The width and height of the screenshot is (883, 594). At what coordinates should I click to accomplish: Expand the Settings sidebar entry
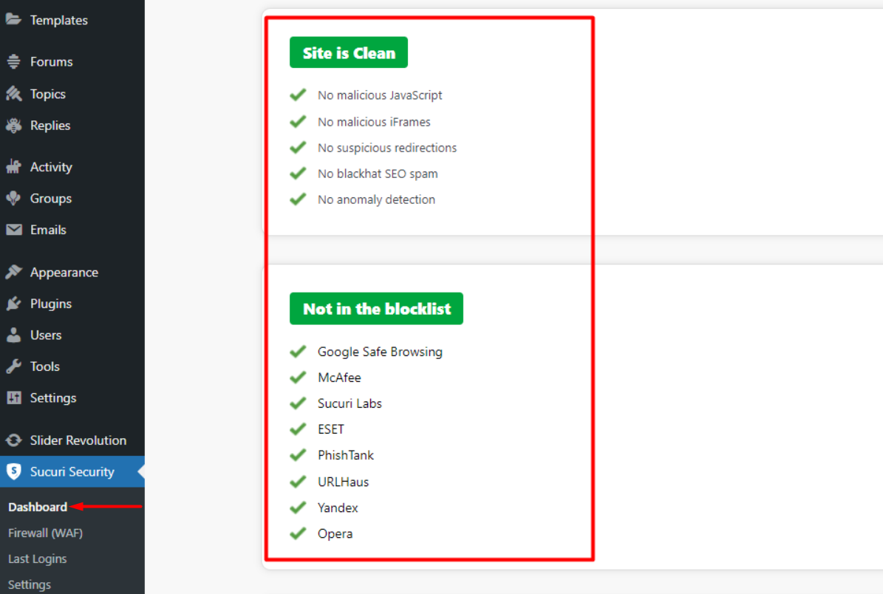[44, 398]
